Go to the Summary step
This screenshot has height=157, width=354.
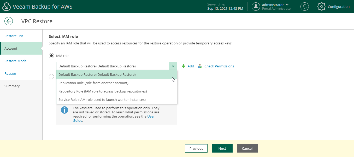pyautogui.click(x=12, y=86)
